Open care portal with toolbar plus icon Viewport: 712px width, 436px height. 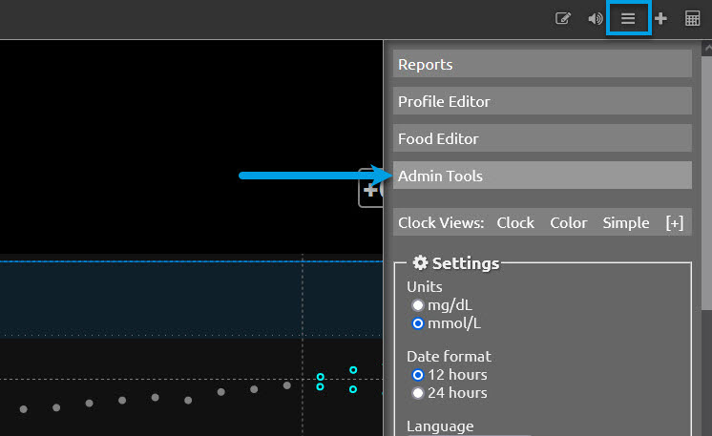click(x=660, y=18)
